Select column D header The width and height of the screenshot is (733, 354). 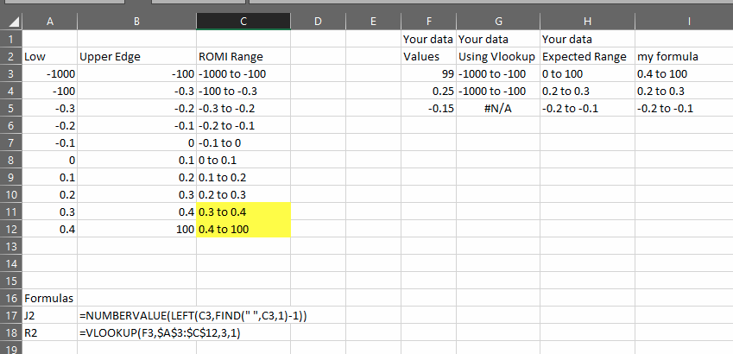coord(318,22)
